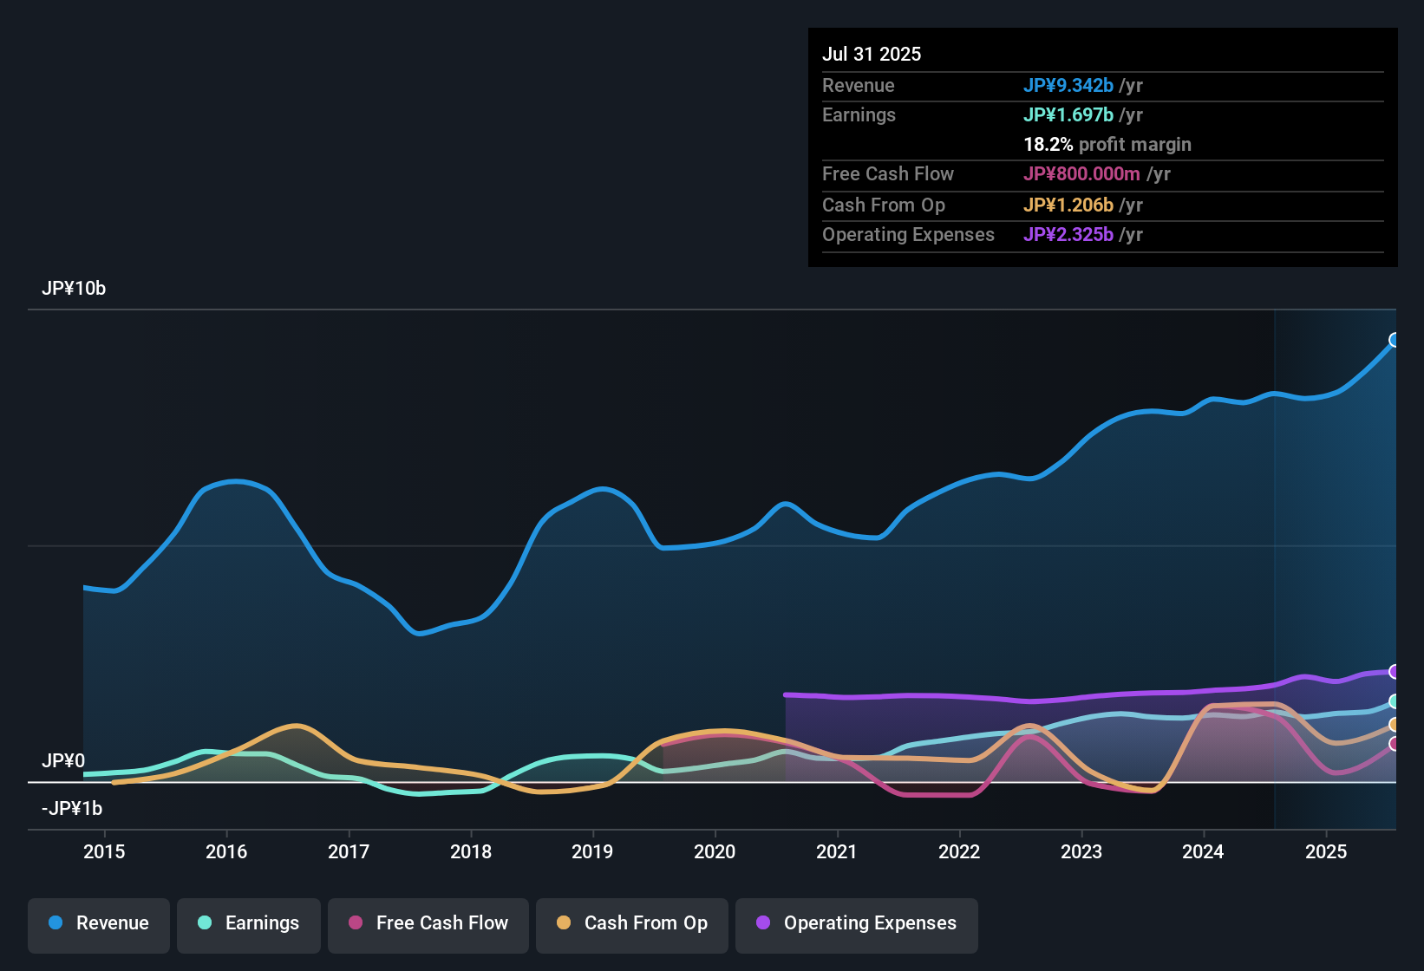This screenshot has height=971, width=1424.
Task: Click the teal Earnings endpoint marker
Action: (1395, 701)
